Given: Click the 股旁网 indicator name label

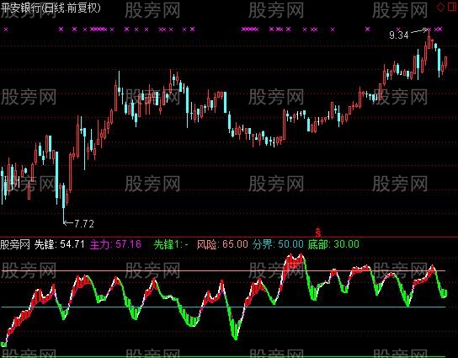Looking at the screenshot, I should 15,244.
